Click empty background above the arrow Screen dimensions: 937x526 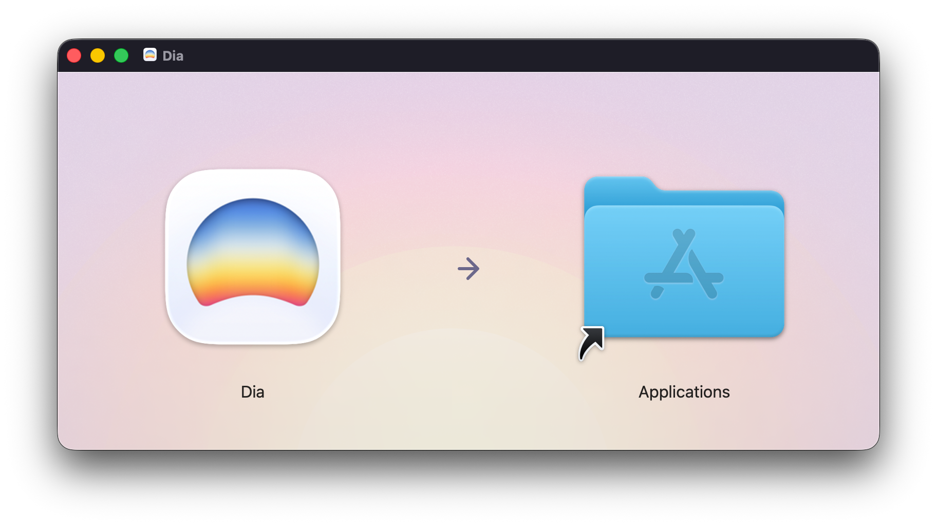click(x=468, y=154)
